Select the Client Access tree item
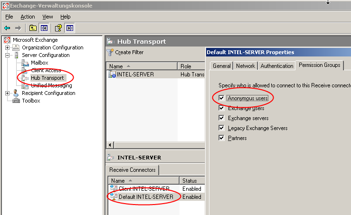Viewport: 351px width, 215px height. (x=46, y=70)
